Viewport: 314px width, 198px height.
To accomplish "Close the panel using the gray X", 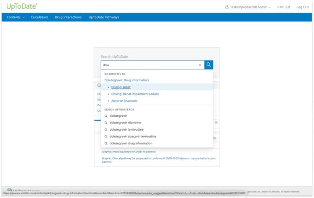I will coord(216,123).
